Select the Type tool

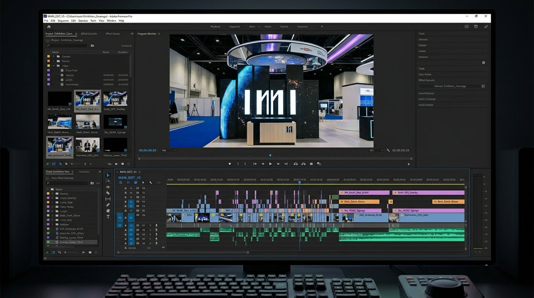pos(108,217)
